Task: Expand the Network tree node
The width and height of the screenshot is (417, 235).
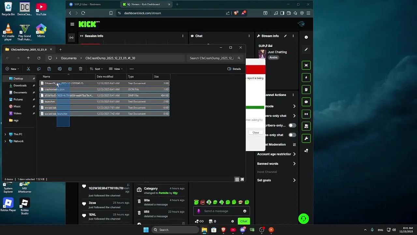Action: click(5, 141)
